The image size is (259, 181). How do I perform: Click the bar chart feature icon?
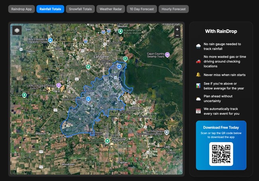coord(198,86)
